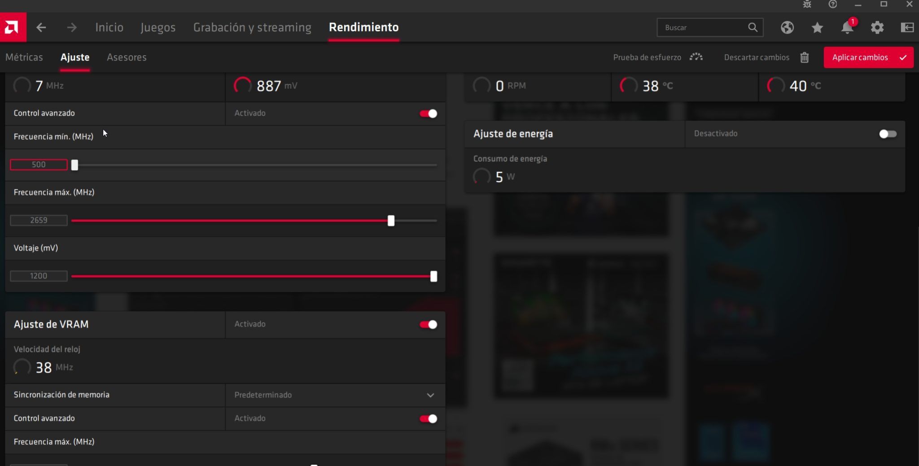
Task: Open the Juegos tab
Action: (x=158, y=27)
